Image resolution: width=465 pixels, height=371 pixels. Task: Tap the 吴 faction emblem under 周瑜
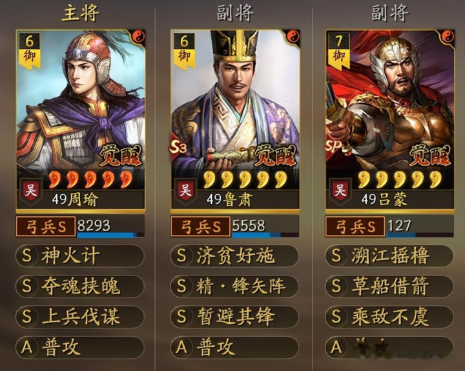tap(31, 190)
